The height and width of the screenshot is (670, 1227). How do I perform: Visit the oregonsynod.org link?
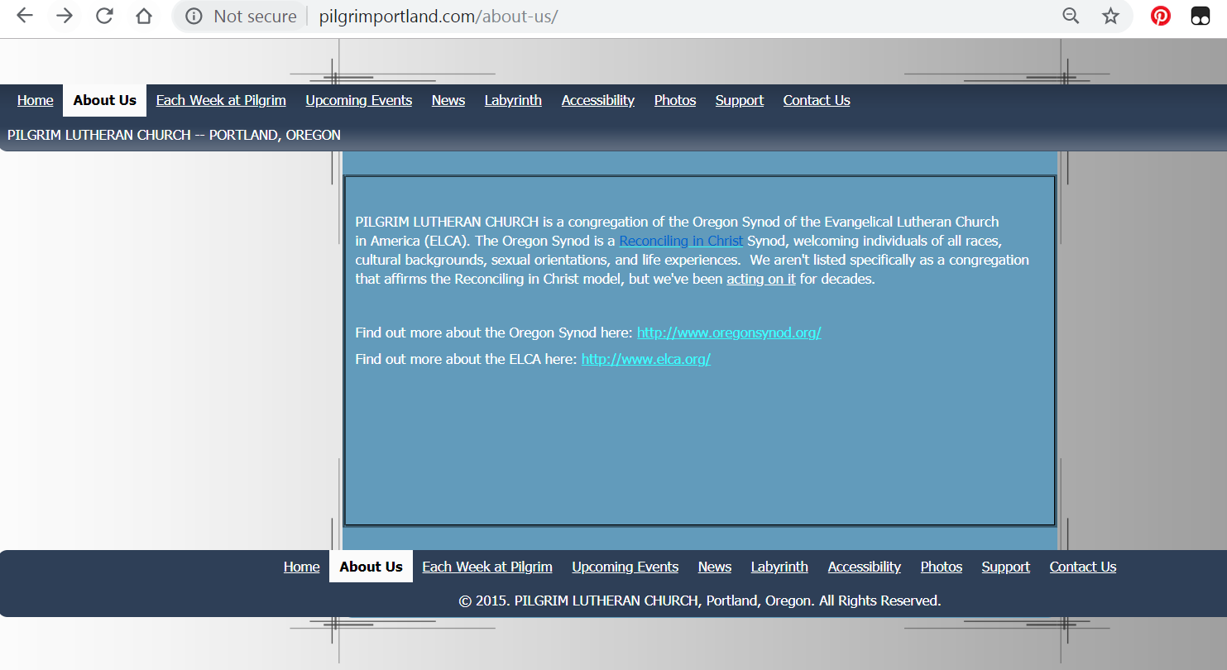click(x=729, y=333)
